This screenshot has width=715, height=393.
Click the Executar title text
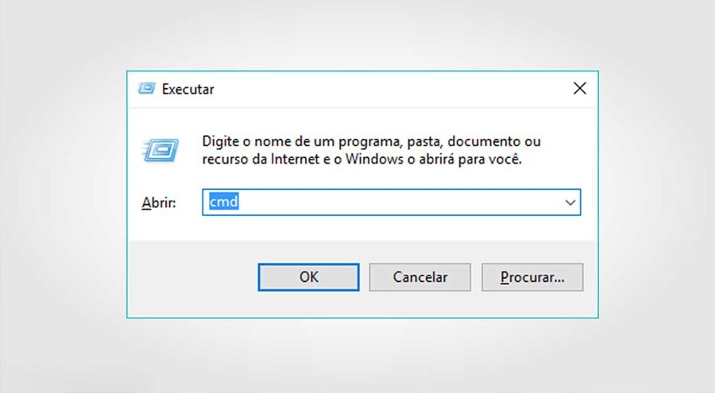[x=187, y=89]
